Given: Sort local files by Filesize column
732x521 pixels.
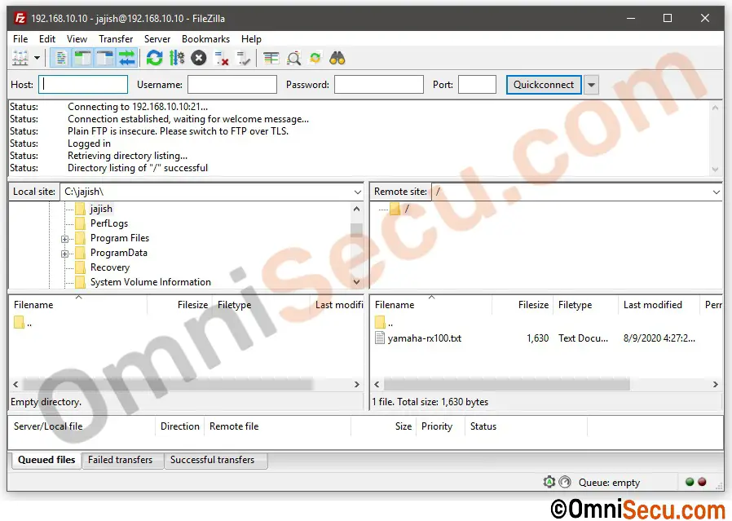Looking at the screenshot, I should (x=179, y=305).
